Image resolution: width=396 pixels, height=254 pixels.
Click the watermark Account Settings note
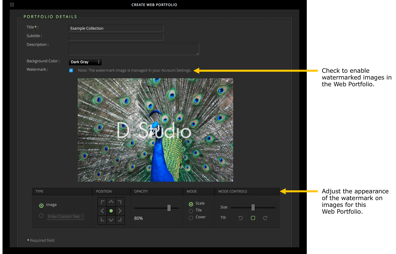[135, 70]
